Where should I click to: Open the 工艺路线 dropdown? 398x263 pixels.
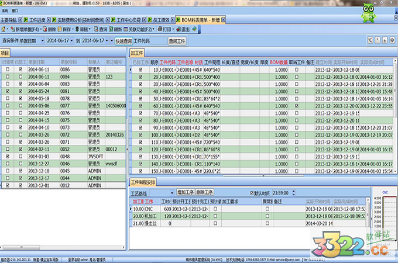pos(172,193)
